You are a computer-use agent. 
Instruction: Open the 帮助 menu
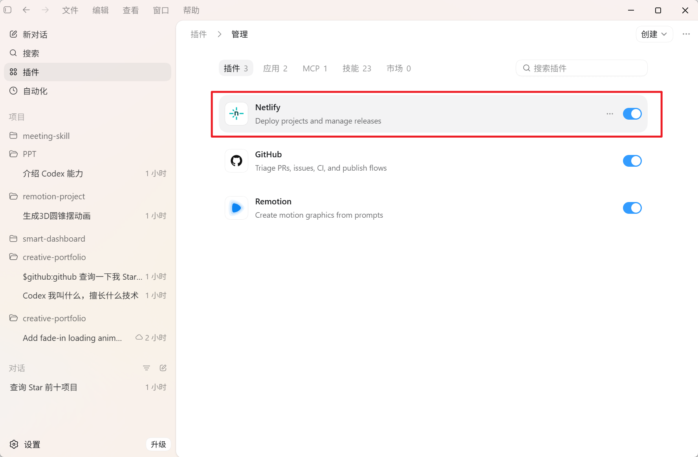[191, 10]
